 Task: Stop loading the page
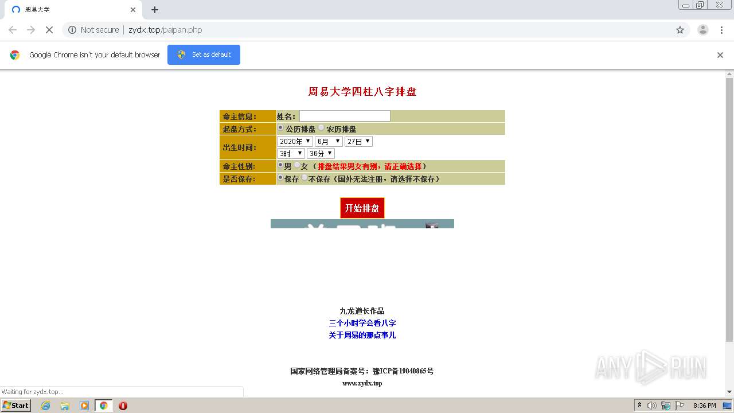coord(49,30)
